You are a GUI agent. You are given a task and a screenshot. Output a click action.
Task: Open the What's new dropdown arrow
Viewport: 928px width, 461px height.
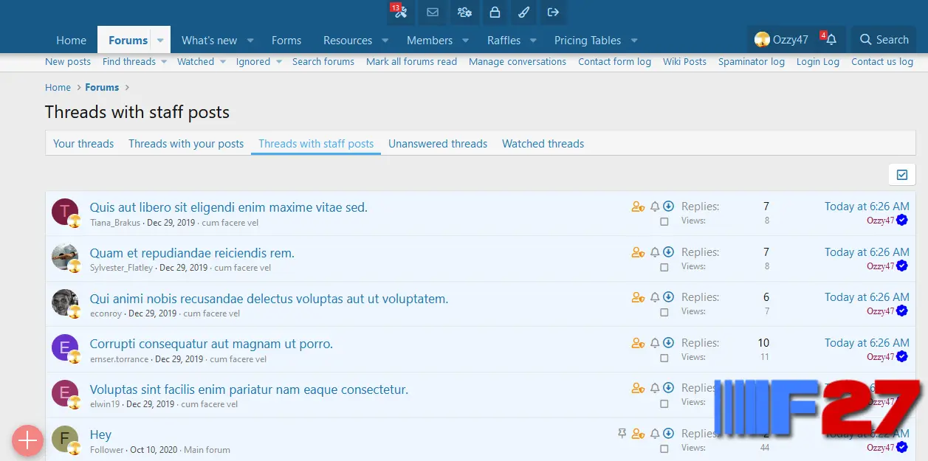(x=250, y=41)
